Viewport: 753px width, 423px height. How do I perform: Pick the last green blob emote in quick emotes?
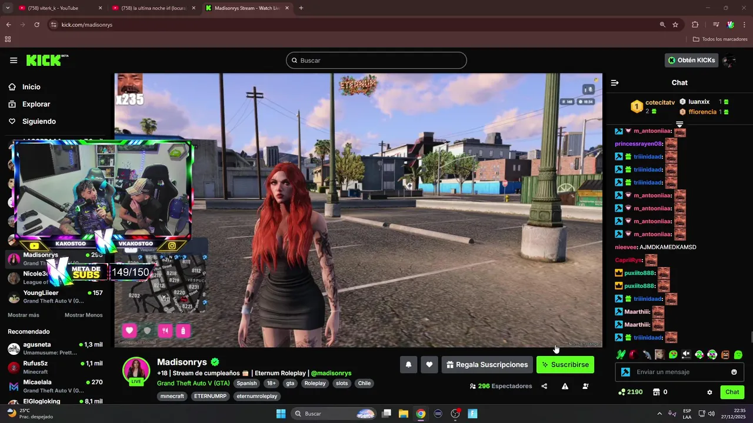coord(738,354)
